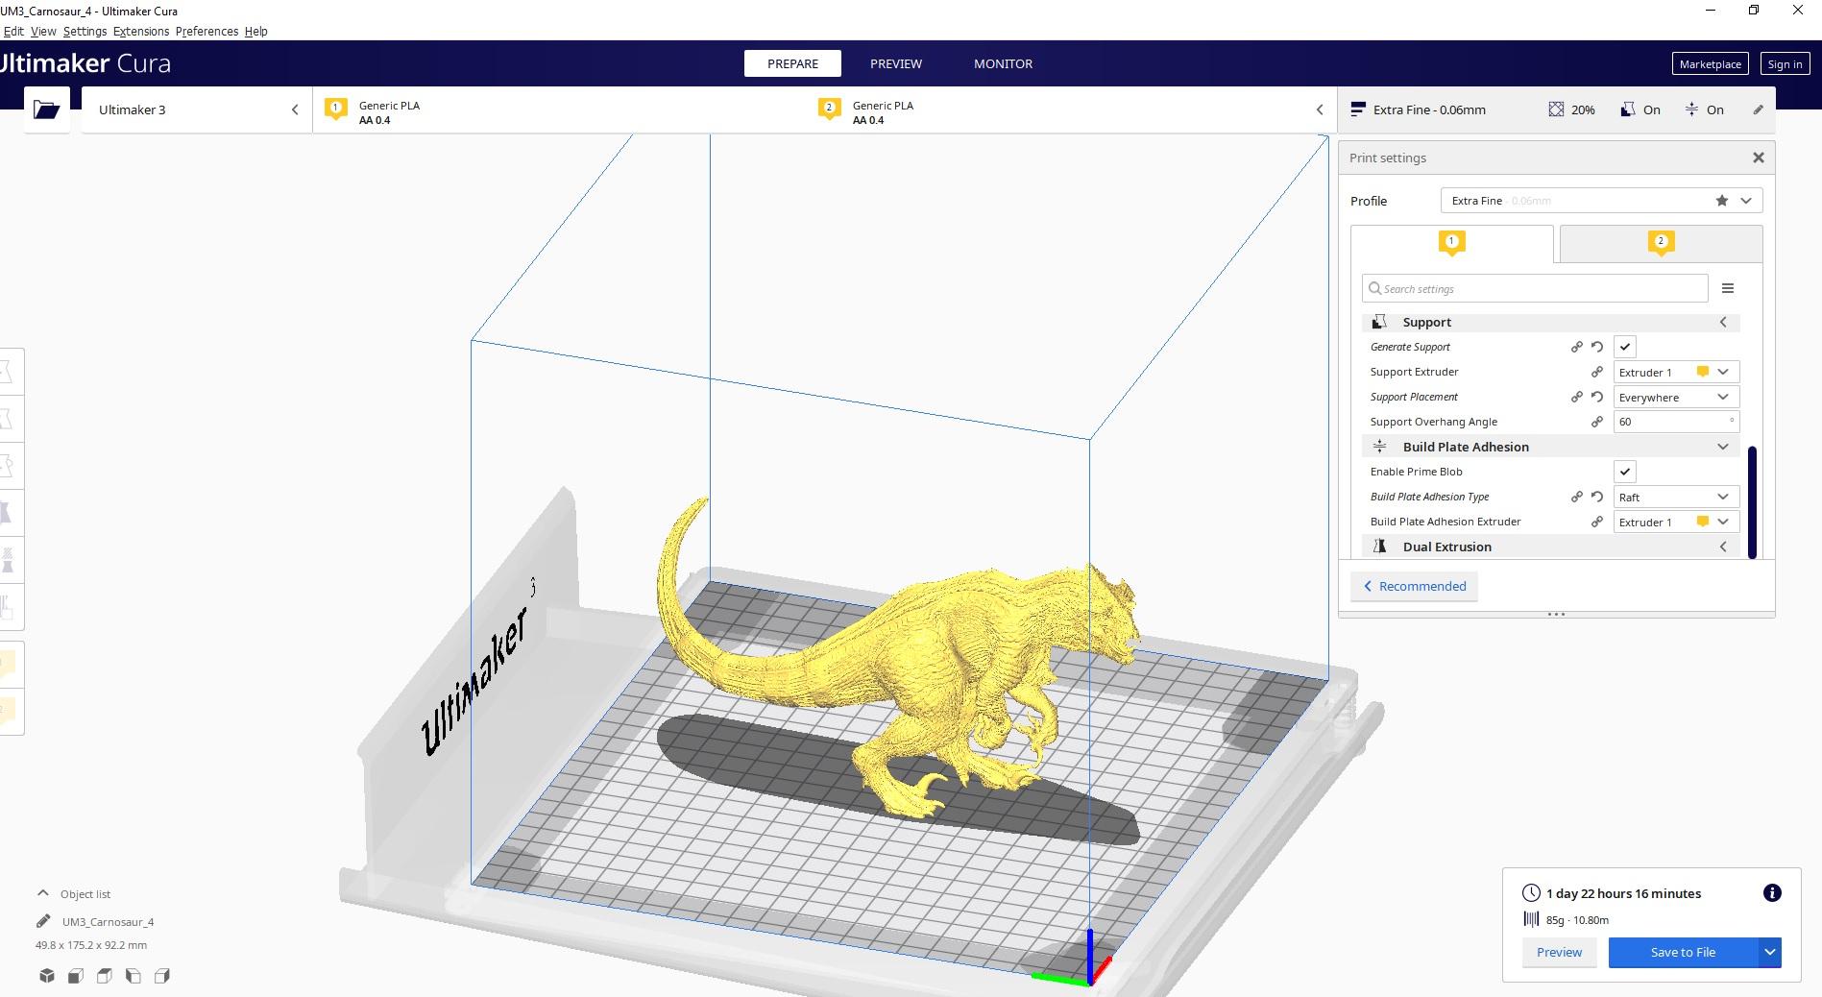Reset the Generate Support setting
The height and width of the screenshot is (997, 1822).
(x=1597, y=347)
